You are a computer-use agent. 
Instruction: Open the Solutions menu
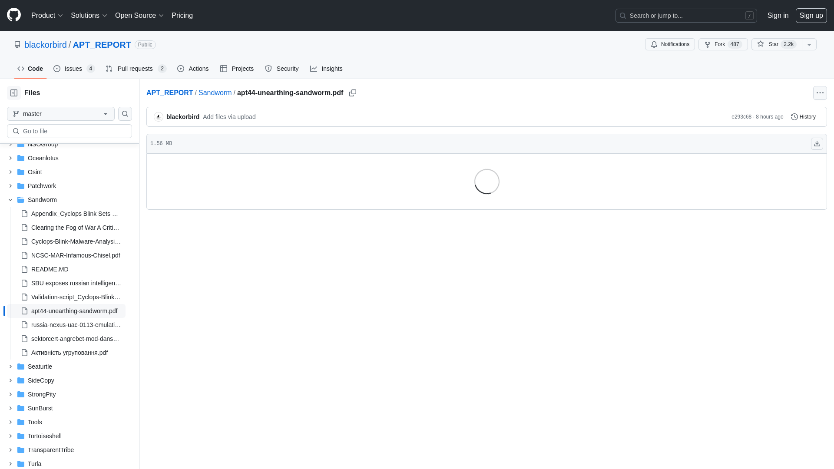pos(89,15)
